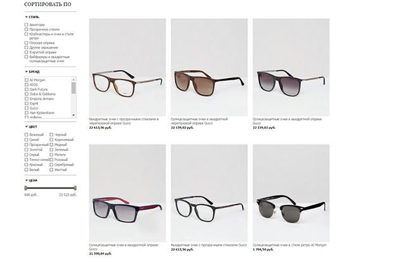
Task: Click the left price slider handle
Action: 26,188
